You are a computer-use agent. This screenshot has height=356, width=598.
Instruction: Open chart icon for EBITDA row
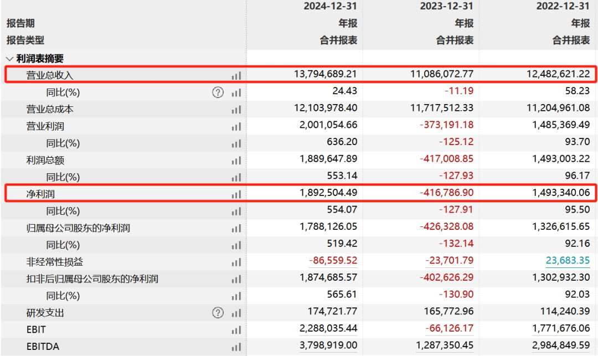236,347
